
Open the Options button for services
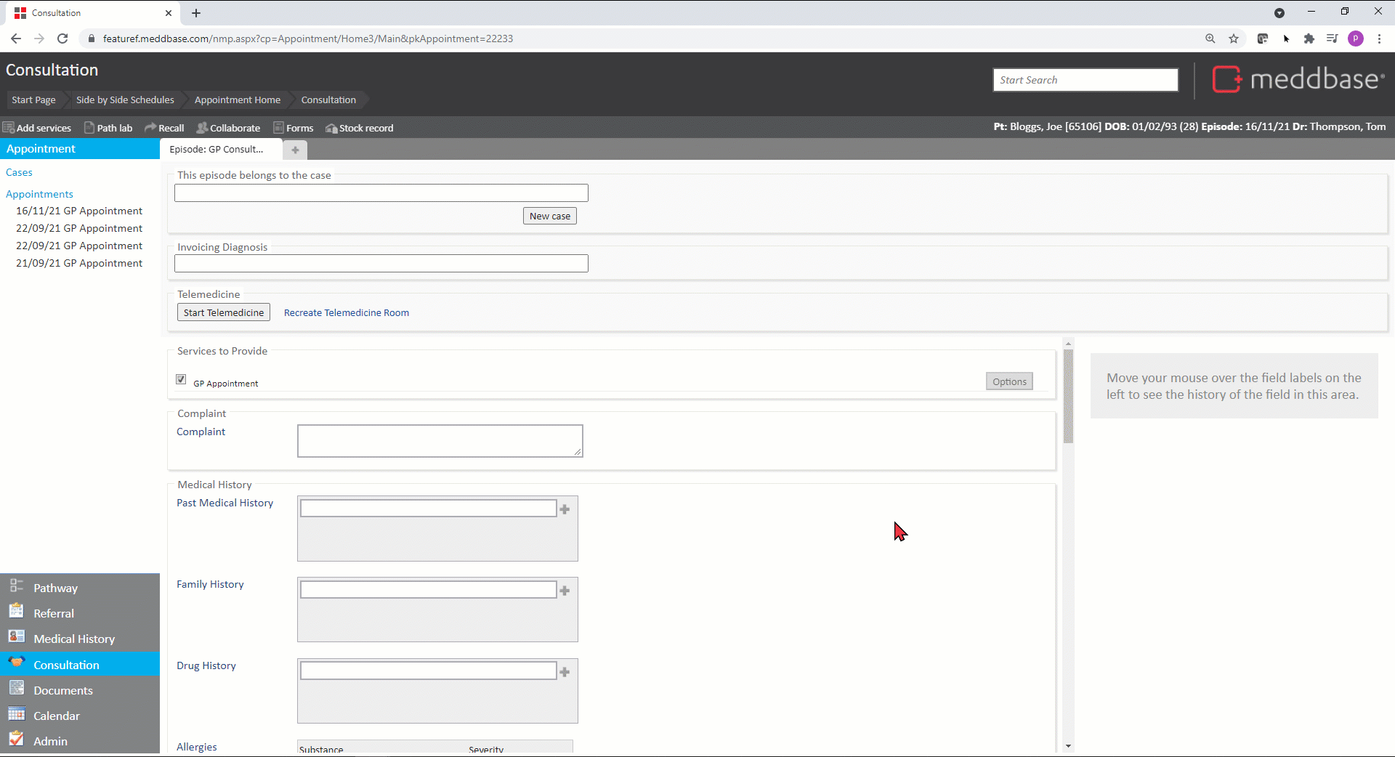coord(1008,381)
